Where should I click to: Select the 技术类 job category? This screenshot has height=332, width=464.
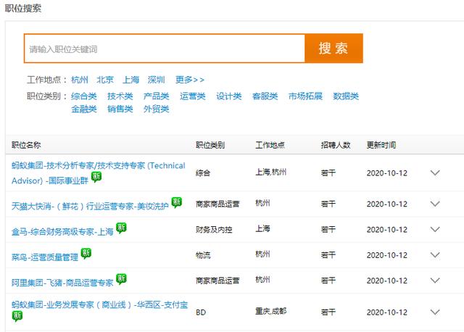tap(120, 96)
